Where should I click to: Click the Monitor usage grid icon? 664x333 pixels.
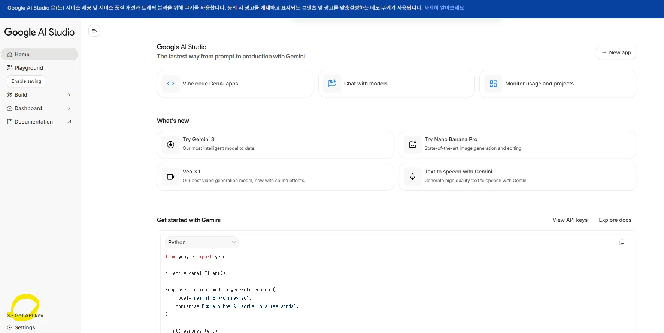point(493,84)
